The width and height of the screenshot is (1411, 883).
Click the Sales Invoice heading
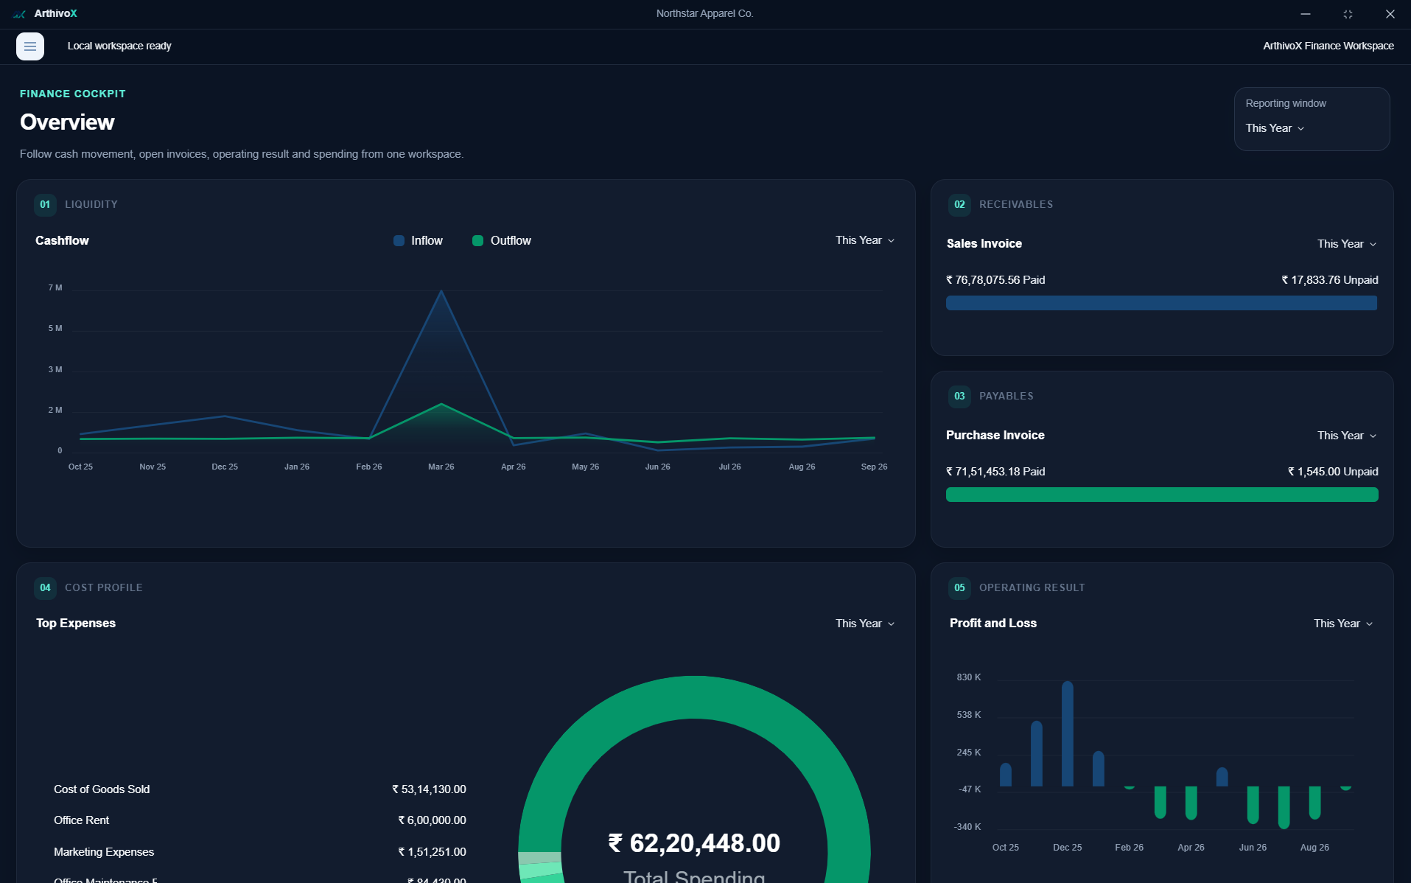[984, 244]
